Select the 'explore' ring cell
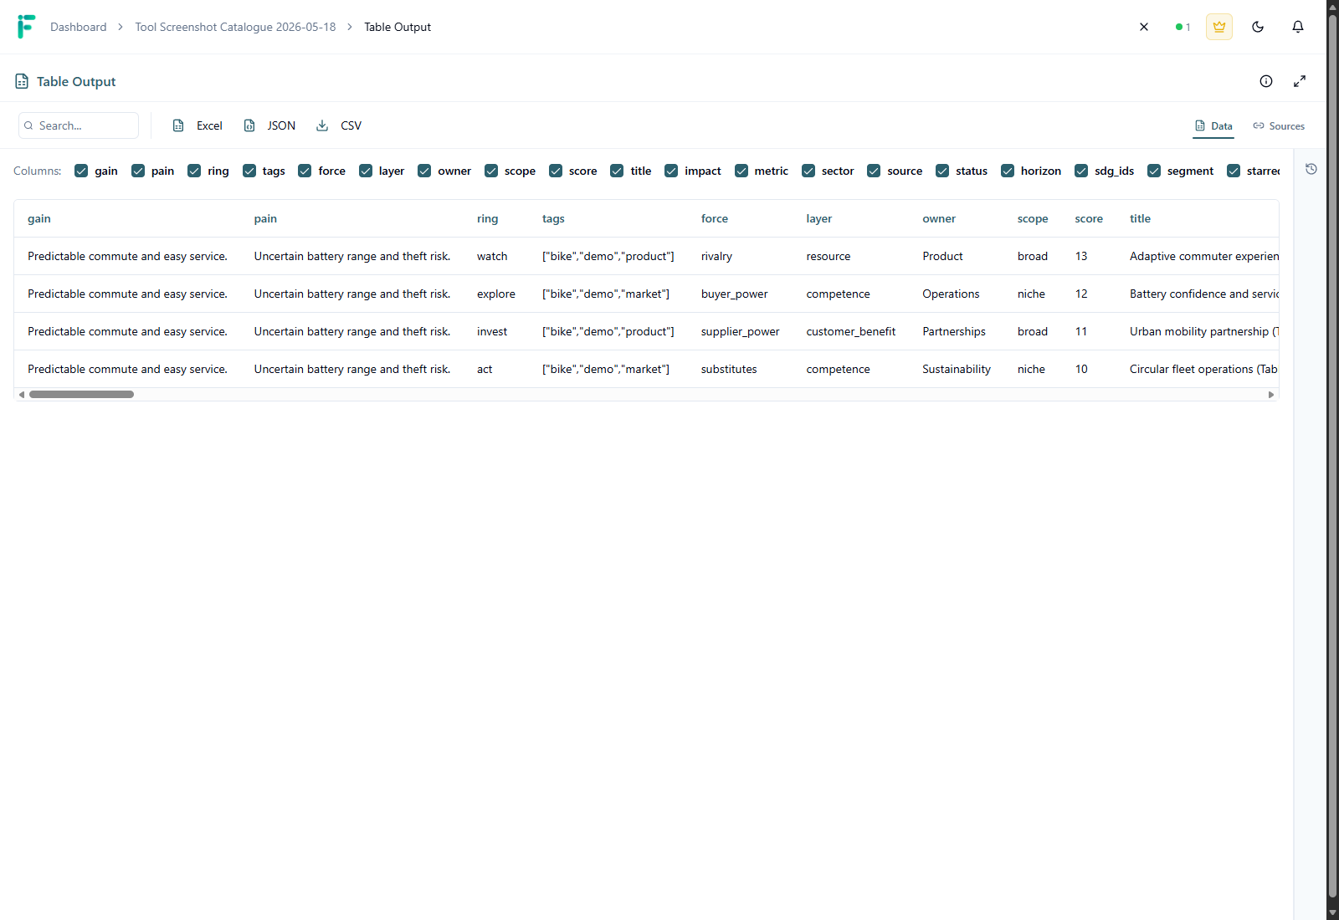Image resolution: width=1339 pixels, height=920 pixels. point(496,294)
